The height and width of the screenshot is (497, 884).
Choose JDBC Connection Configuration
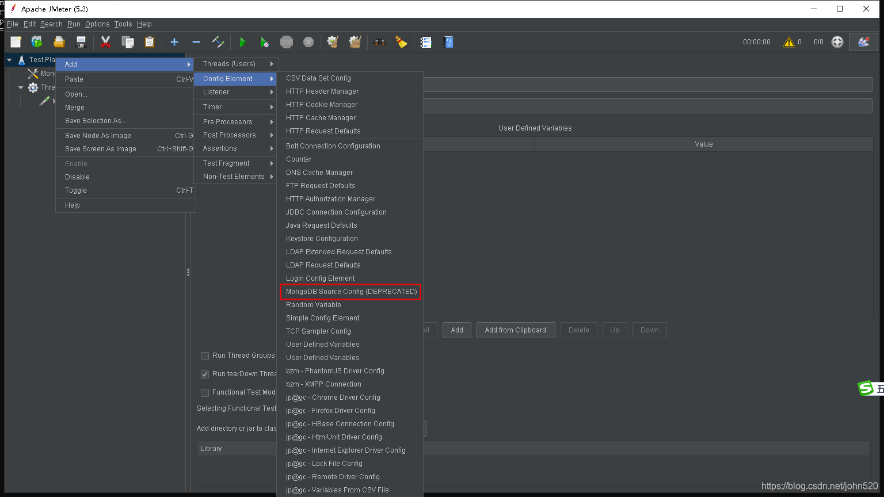point(350,212)
